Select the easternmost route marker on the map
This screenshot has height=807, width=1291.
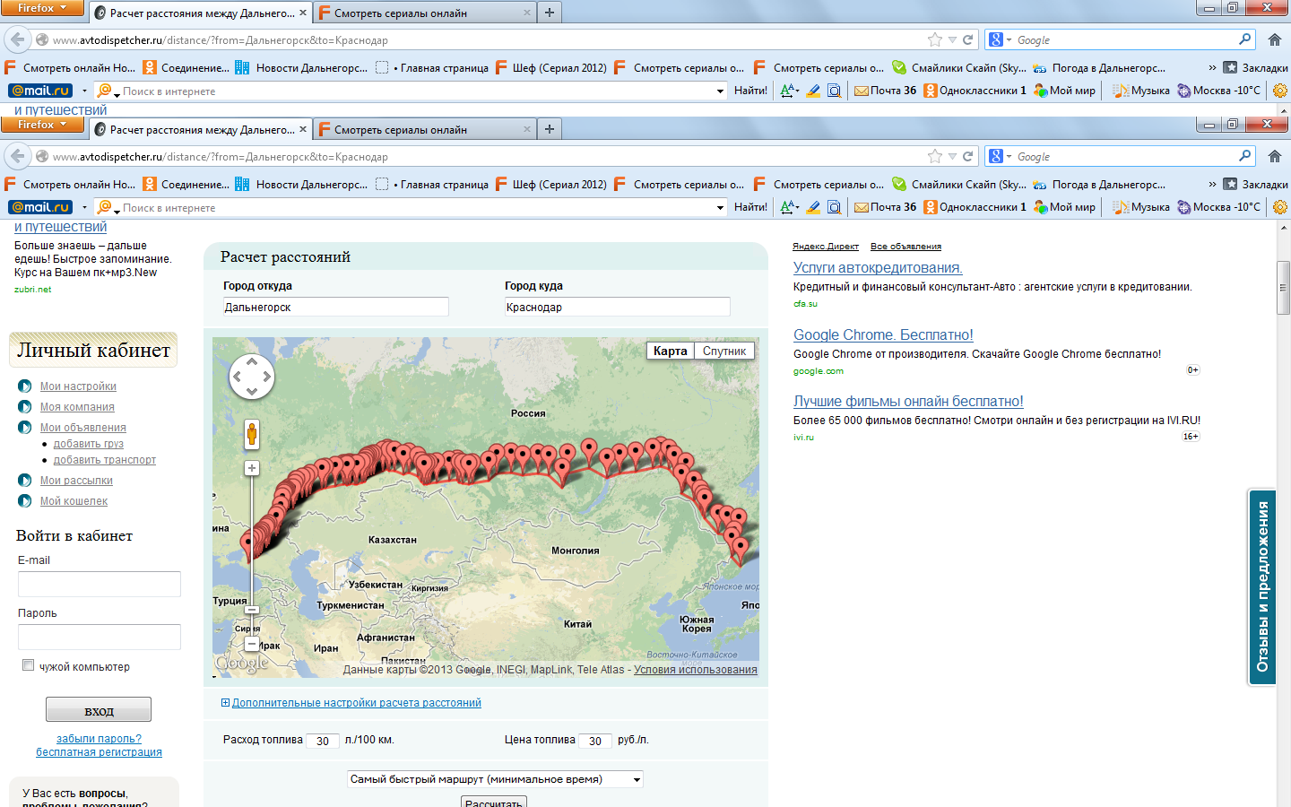(x=741, y=547)
